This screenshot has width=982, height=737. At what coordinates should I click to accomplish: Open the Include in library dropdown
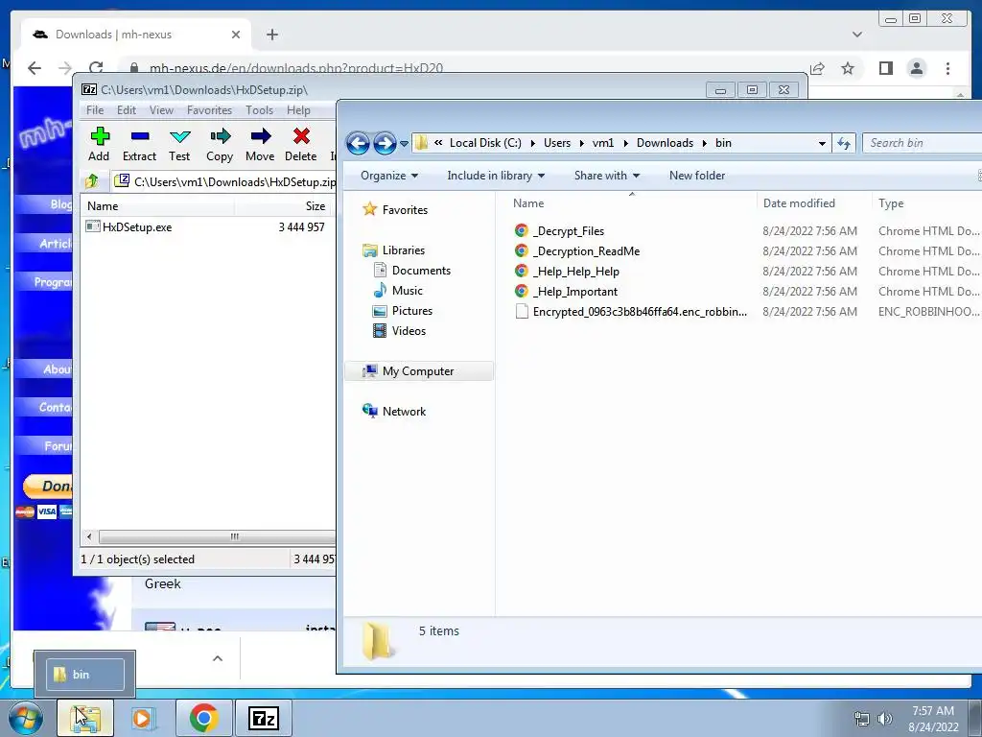pyautogui.click(x=496, y=176)
